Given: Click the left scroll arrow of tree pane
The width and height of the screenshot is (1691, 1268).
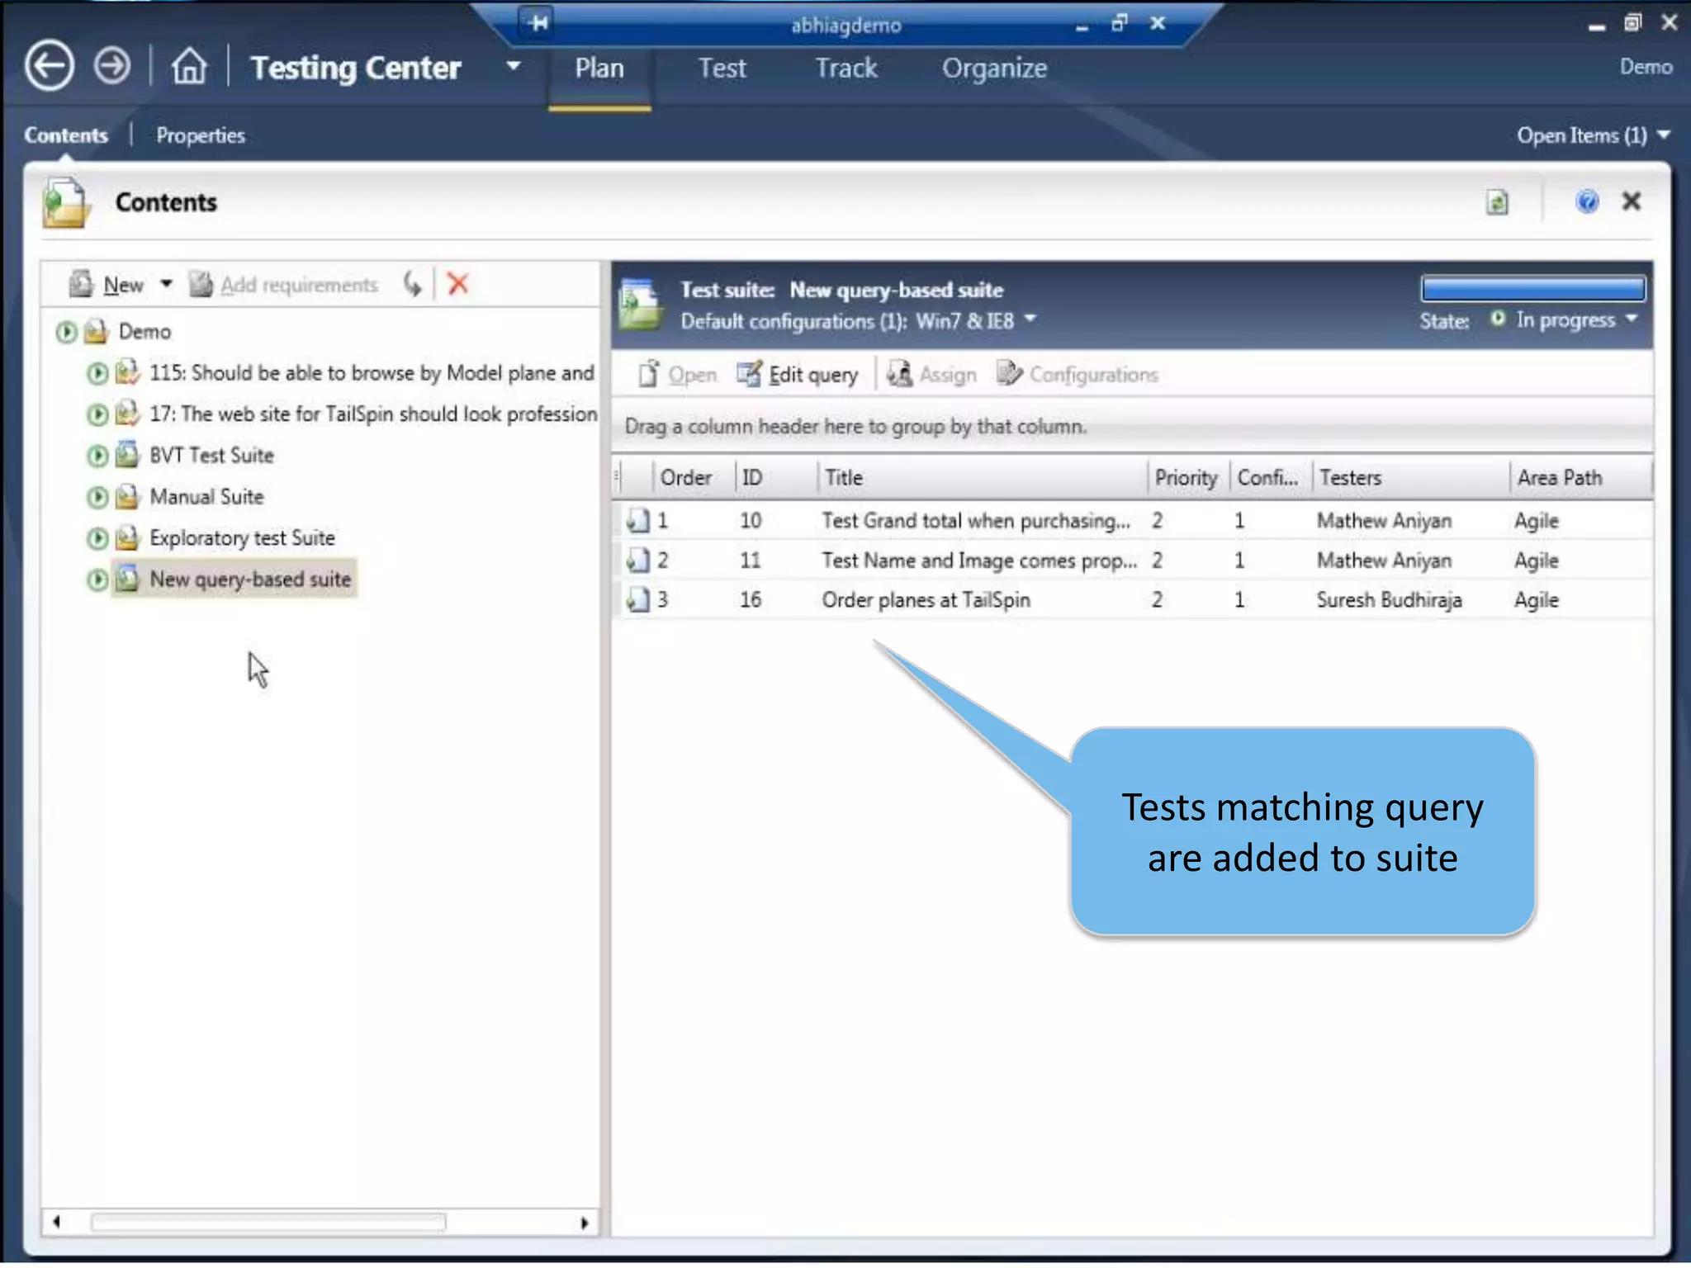Looking at the screenshot, I should pyautogui.click(x=56, y=1222).
